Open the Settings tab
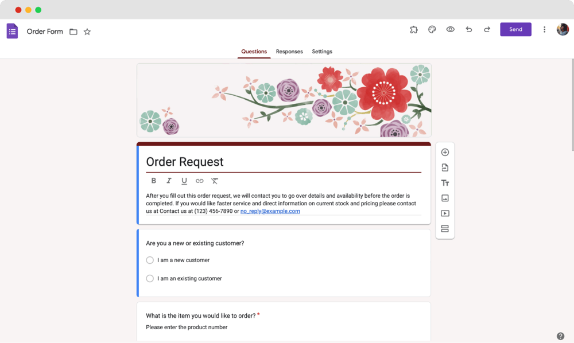The height and width of the screenshot is (343, 574). tap(322, 52)
